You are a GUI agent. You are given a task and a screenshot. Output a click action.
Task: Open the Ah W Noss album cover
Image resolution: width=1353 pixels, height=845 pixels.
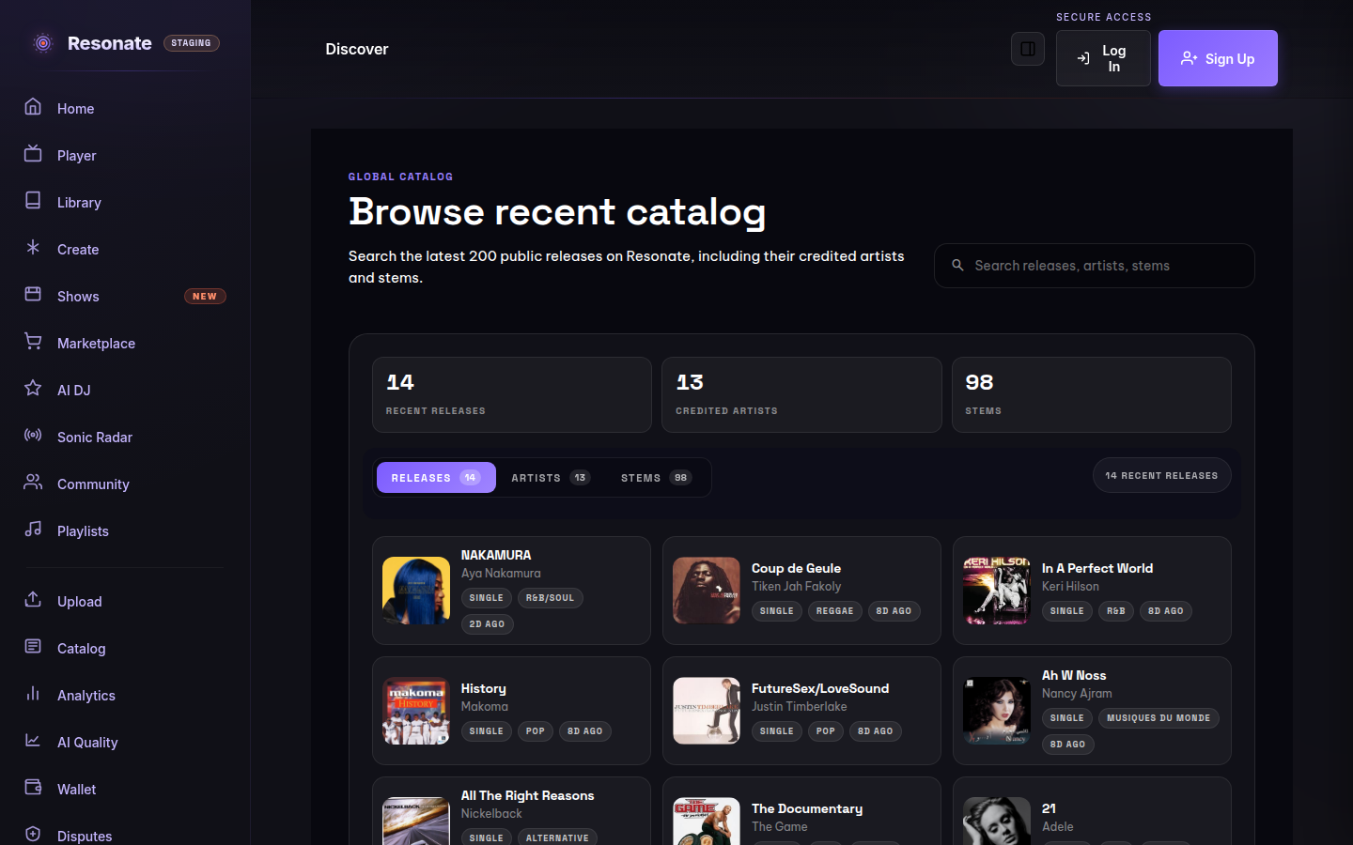(997, 711)
